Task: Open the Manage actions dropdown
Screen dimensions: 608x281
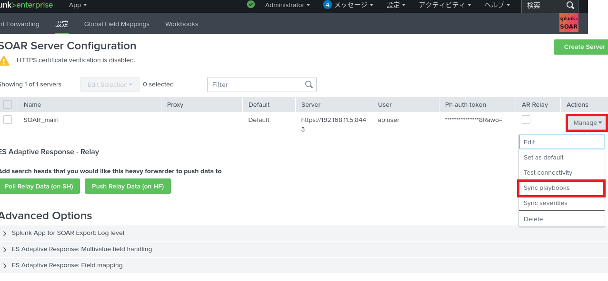Action: coord(587,123)
